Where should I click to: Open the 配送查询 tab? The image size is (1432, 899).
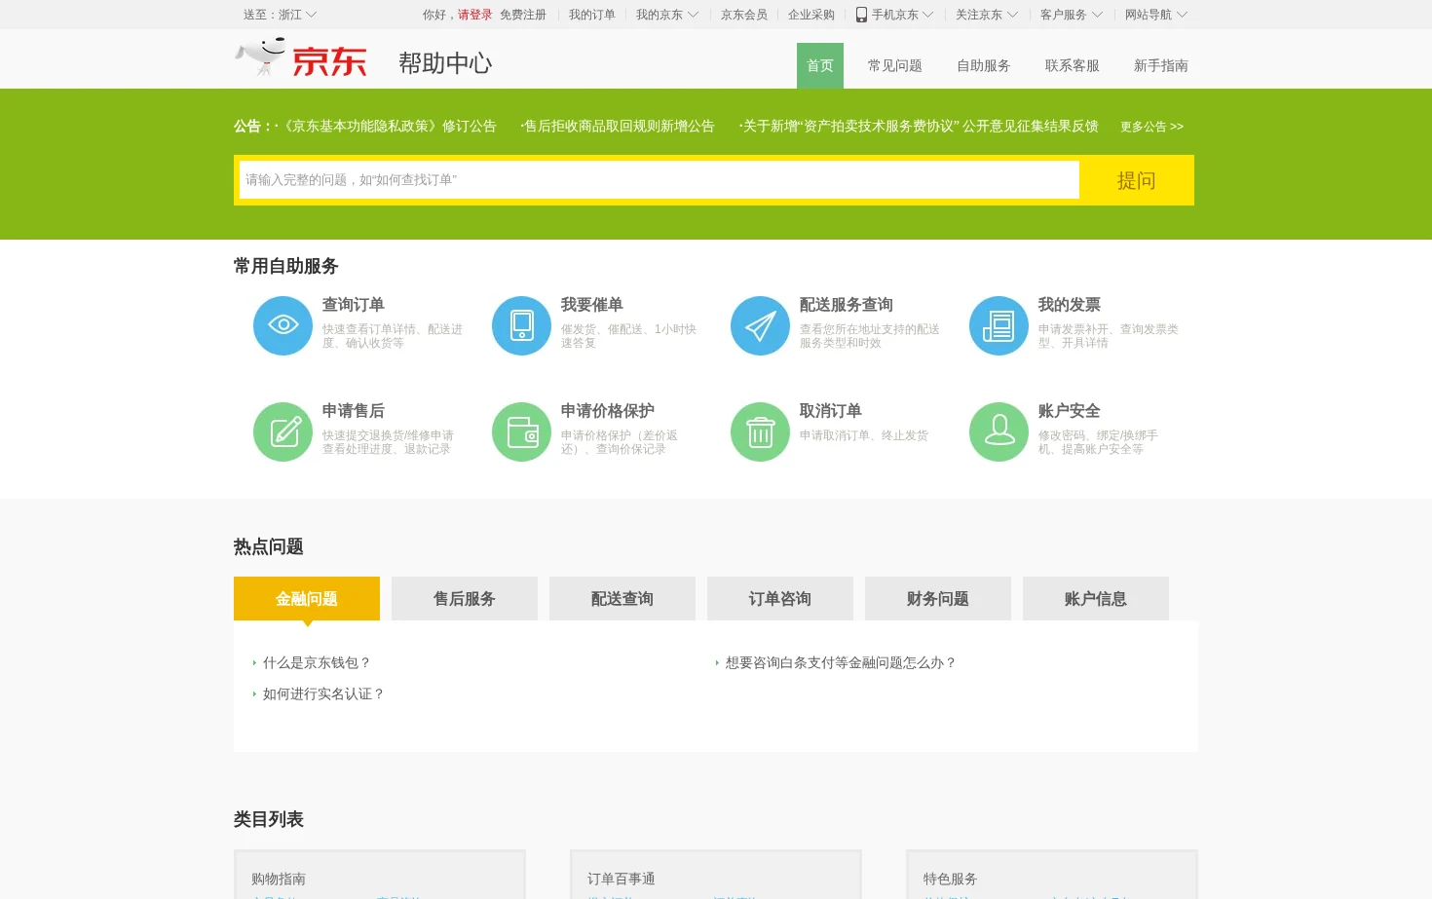point(622,598)
